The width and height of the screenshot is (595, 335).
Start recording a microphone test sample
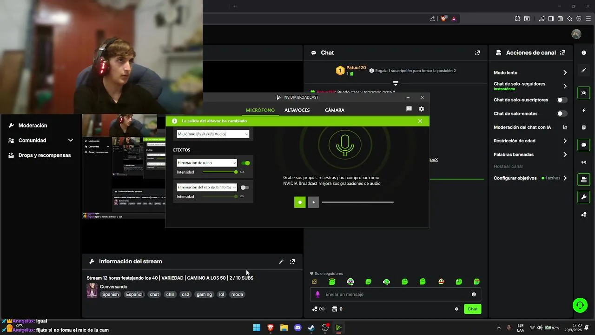pyautogui.click(x=300, y=202)
